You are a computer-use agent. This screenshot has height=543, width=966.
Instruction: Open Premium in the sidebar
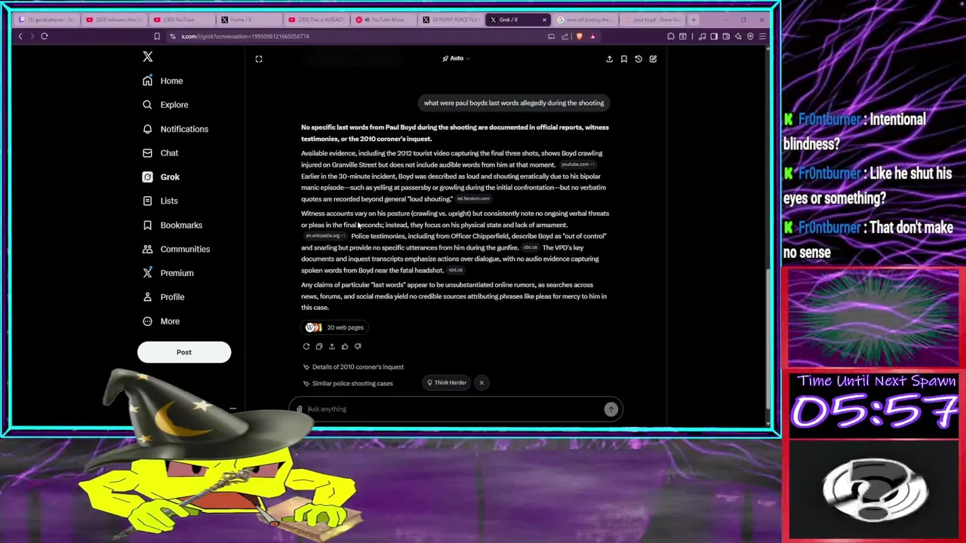(x=168, y=273)
